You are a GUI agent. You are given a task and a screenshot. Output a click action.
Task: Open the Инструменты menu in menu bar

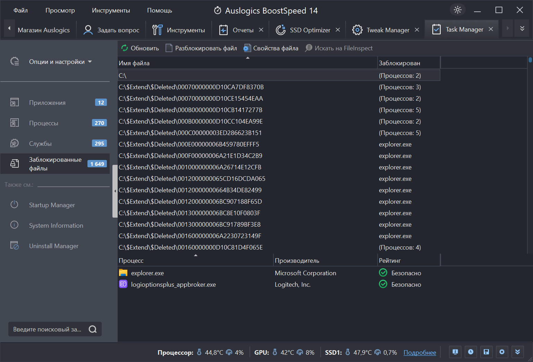coord(111,10)
